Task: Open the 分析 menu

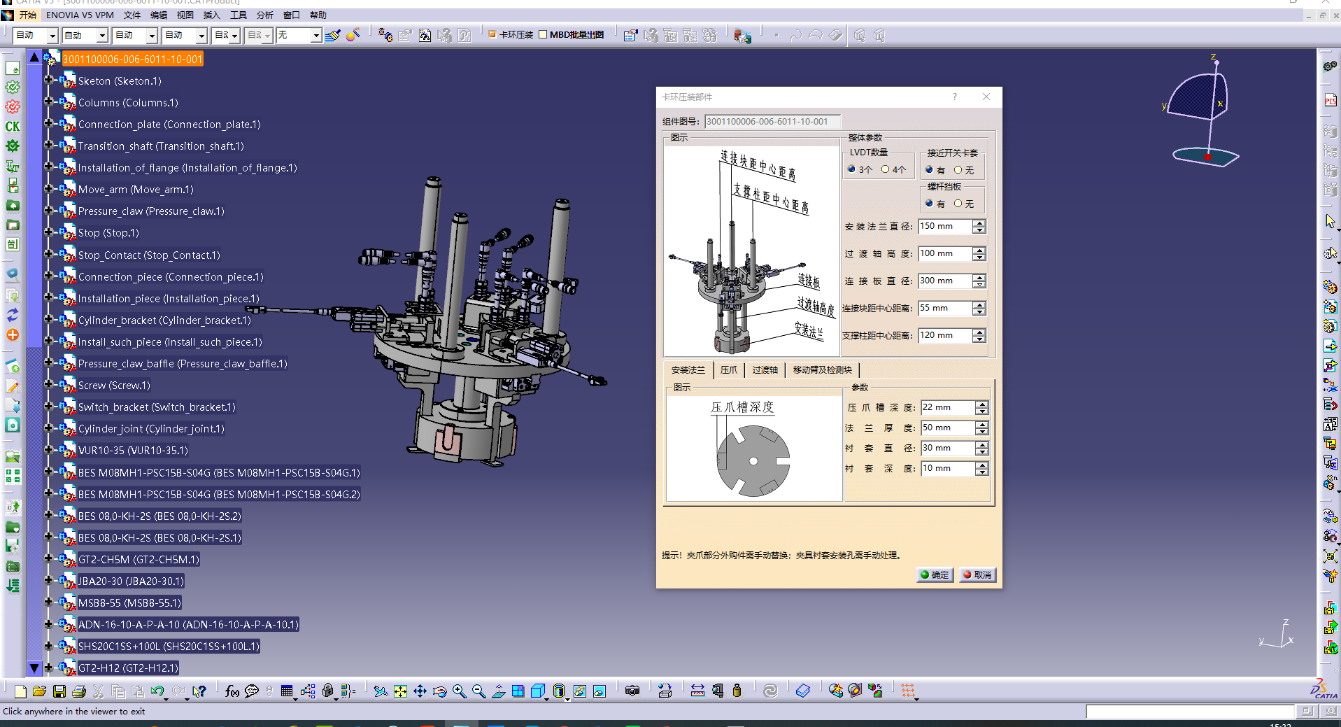Action: (265, 15)
